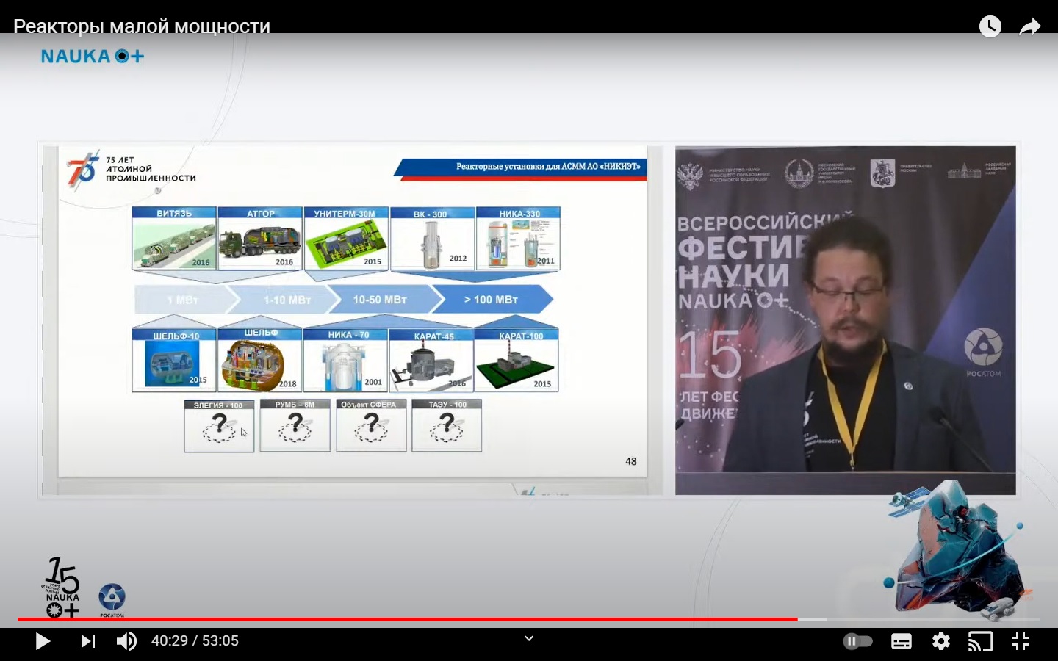The width and height of the screenshot is (1058, 661).
Task: Open the player settings gear
Action: 941,641
